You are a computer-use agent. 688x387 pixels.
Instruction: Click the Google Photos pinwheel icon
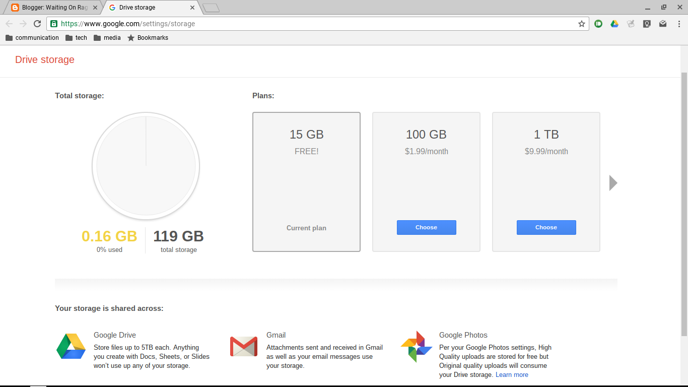(x=417, y=347)
